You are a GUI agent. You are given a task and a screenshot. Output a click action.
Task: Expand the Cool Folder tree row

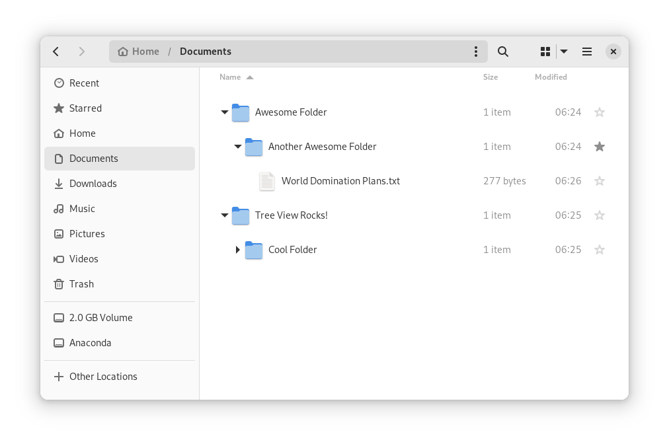click(x=238, y=250)
